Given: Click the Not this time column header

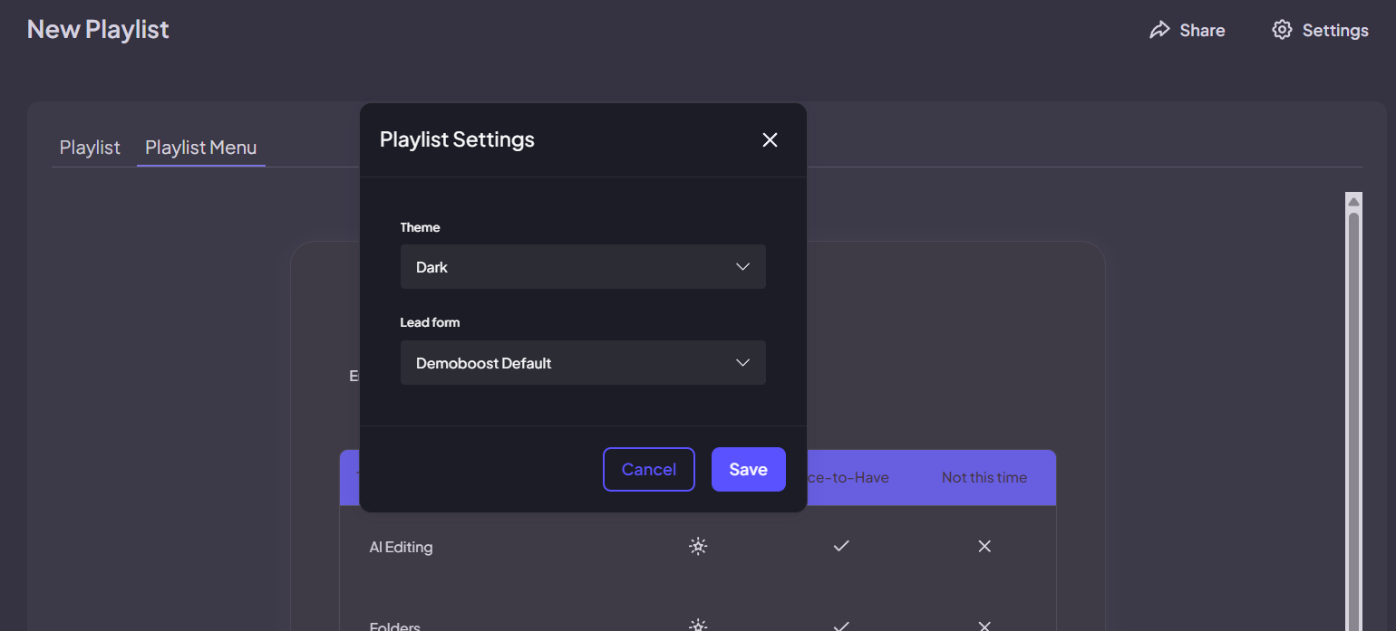Looking at the screenshot, I should click(984, 477).
